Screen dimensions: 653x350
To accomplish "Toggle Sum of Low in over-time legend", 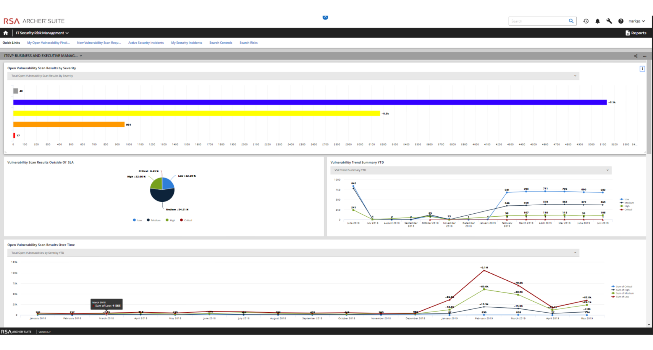I will [x=620, y=297].
